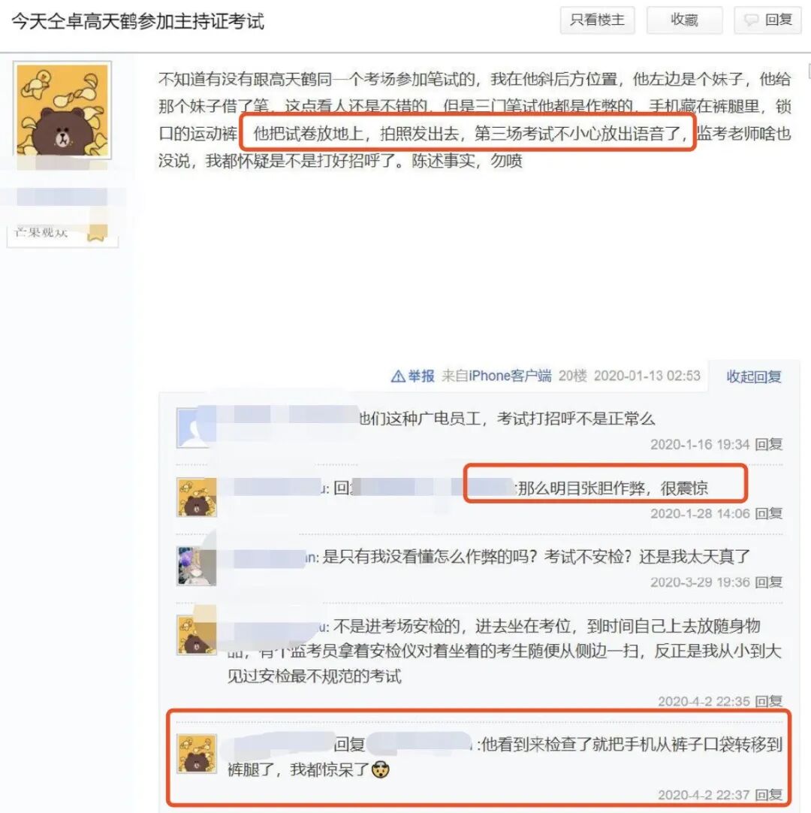Click bear avatar in last highlighted comment
Image resolution: width=811 pixels, height=813 pixels.
(x=197, y=754)
